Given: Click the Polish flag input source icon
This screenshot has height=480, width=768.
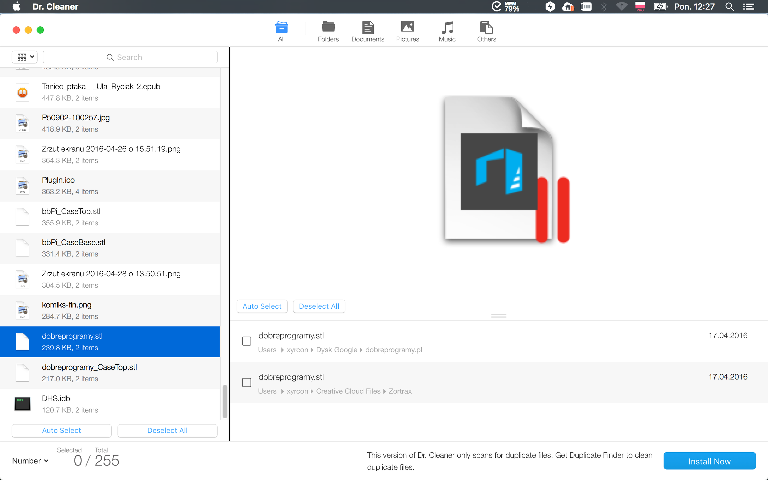Looking at the screenshot, I should [x=640, y=7].
